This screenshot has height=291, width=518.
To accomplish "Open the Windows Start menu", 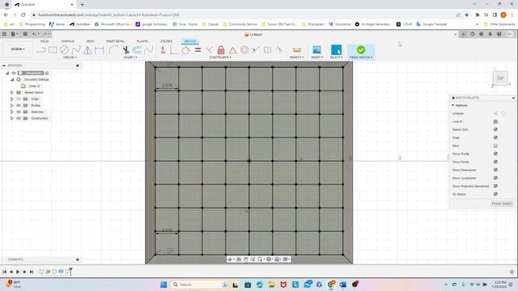I will 163,285.
